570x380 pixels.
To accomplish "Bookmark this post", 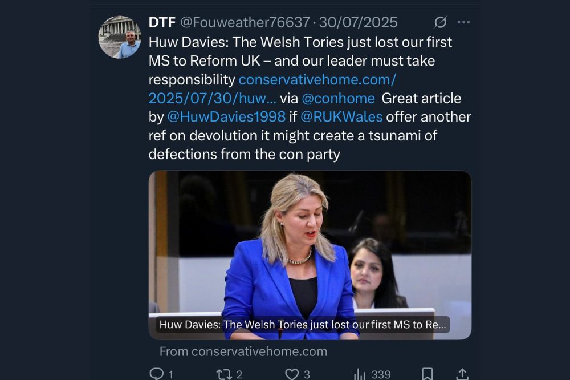I will 427,374.
